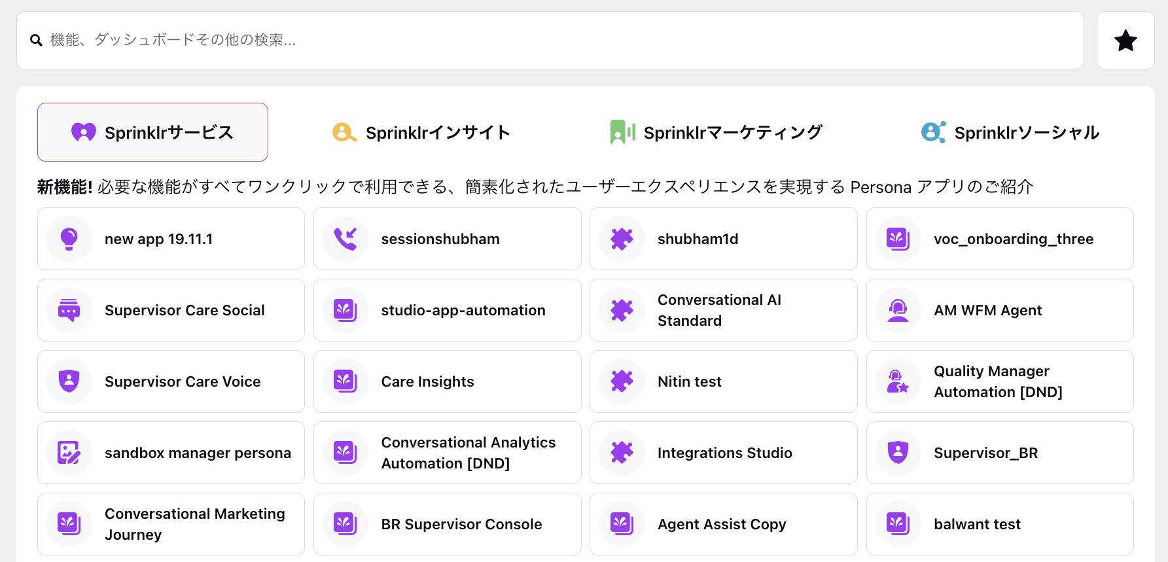Launch the sessionshubham app

point(448,239)
